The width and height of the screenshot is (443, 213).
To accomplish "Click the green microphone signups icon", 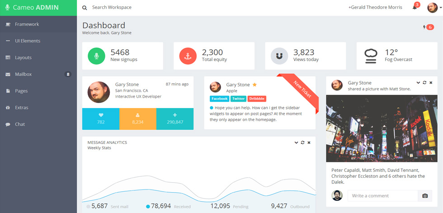I will [x=96, y=56].
